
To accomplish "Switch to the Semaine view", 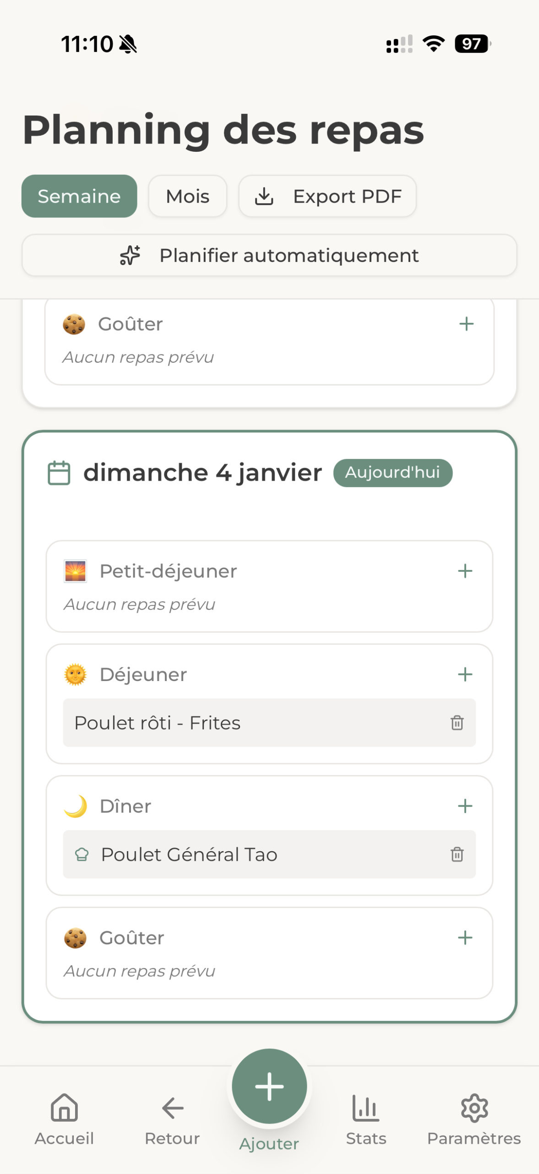I will point(79,196).
